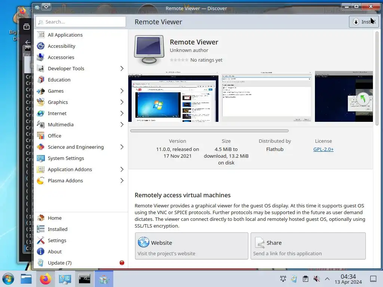Image resolution: width=383 pixels, height=287 pixels.
Task: Expand Developer Tools subcategories arrow
Action: (122, 69)
